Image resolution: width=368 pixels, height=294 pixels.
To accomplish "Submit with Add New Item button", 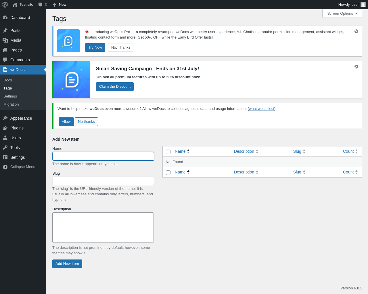I will (67, 264).
